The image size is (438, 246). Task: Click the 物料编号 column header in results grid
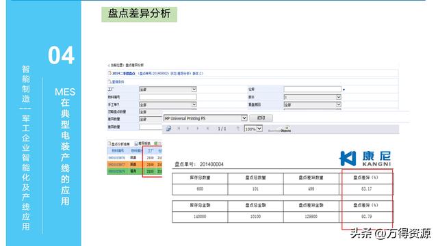click(x=118, y=150)
